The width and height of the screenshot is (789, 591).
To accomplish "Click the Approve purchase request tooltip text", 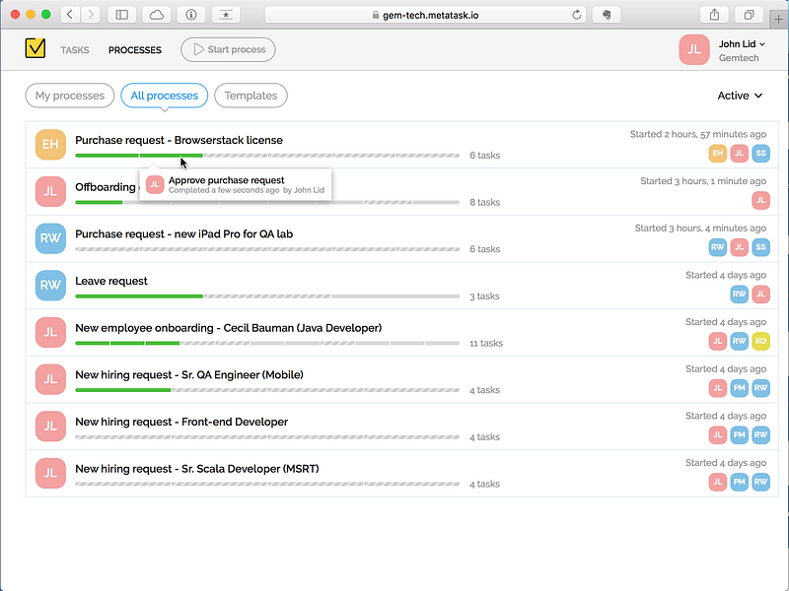I will (227, 180).
